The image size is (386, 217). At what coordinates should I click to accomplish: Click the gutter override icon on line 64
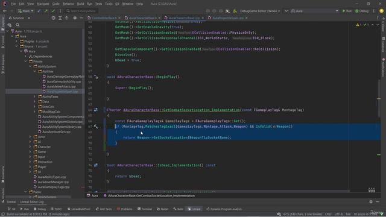pyautogui.click(x=96, y=110)
